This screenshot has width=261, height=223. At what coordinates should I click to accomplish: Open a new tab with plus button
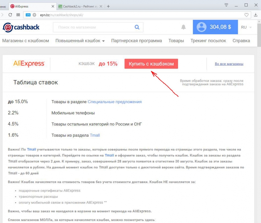pyautogui.click(x=108, y=6)
